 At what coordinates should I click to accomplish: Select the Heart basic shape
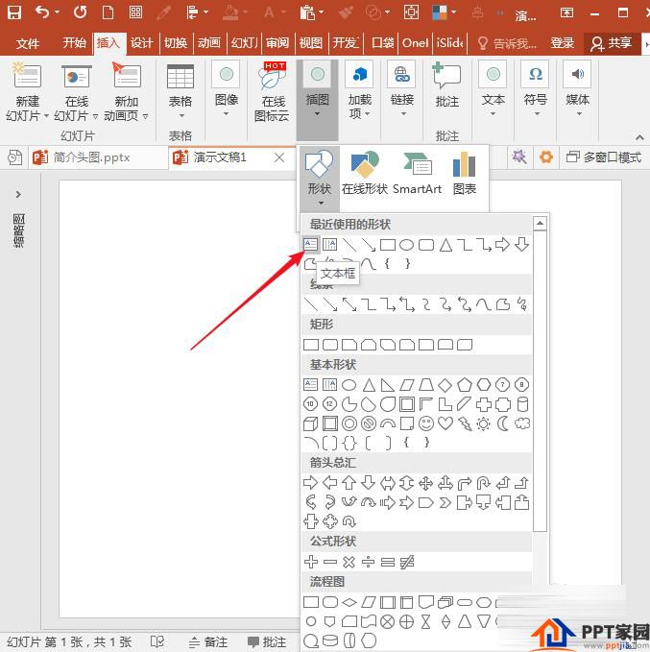[x=445, y=423]
